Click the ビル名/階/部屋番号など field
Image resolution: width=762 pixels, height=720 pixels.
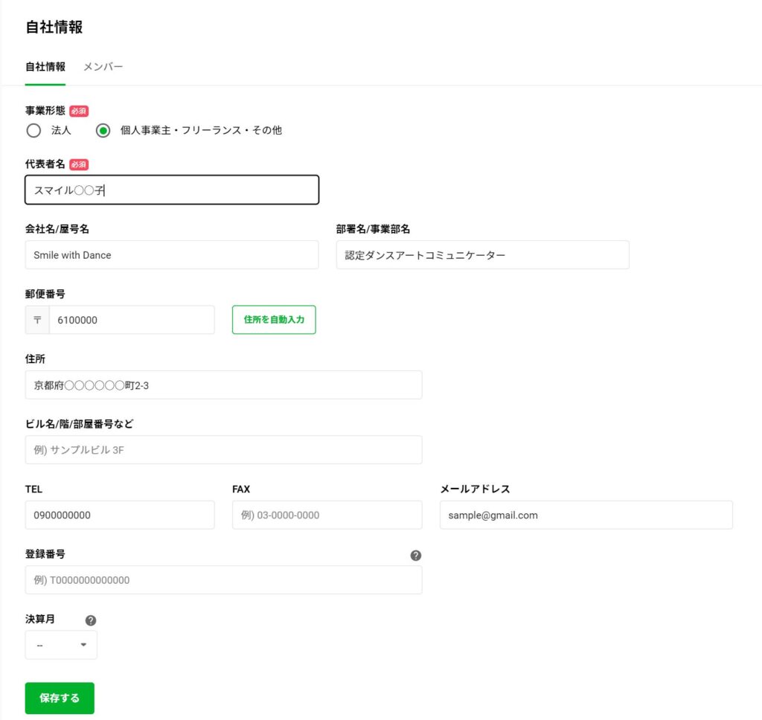[x=223, y=450]
